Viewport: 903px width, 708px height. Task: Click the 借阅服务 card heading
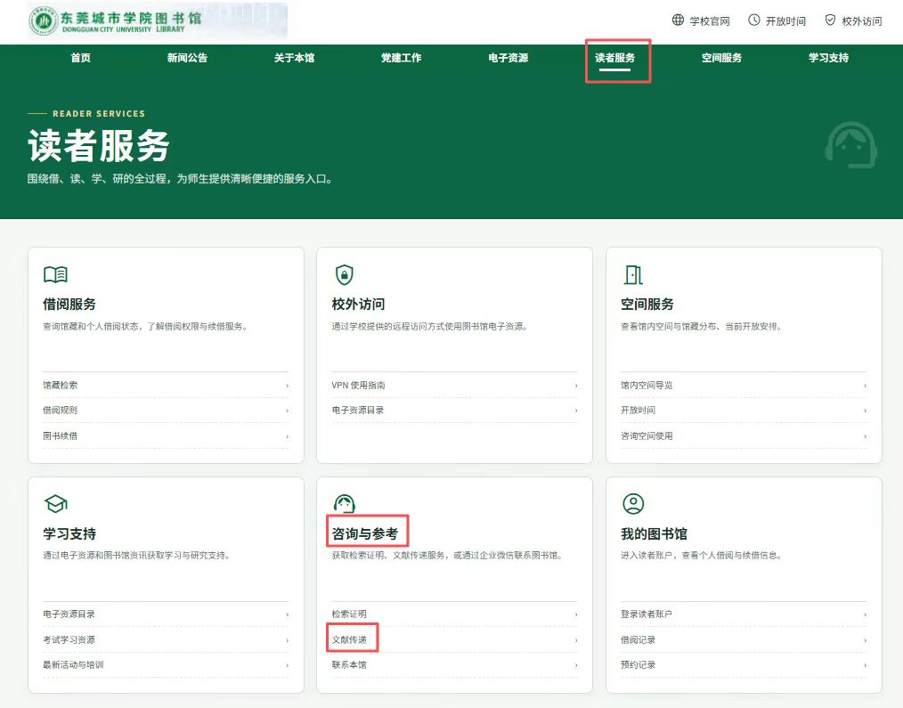click(69, 305)
